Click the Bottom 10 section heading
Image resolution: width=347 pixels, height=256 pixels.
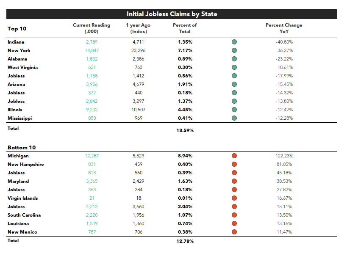(22, 147)
